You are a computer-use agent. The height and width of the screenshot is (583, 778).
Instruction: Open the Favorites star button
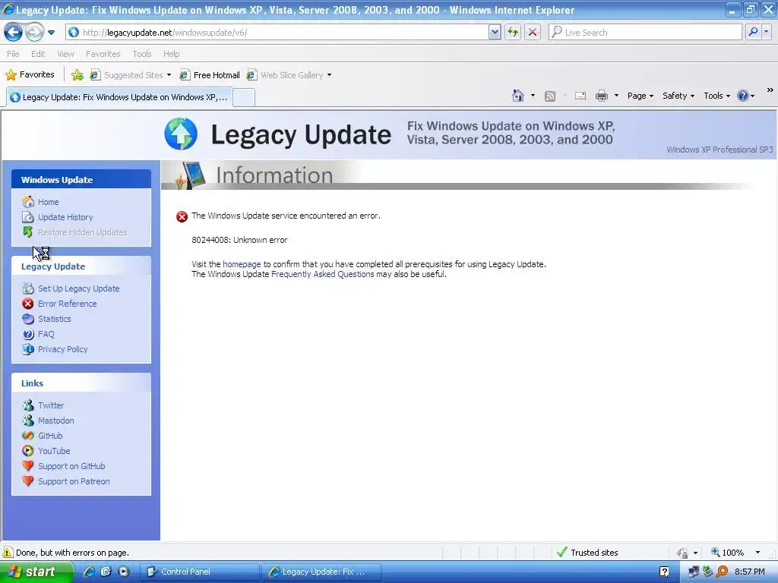tap(30, 75)
